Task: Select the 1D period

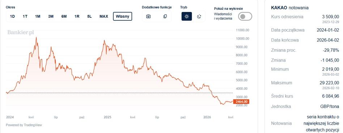Action: point(12,16)
